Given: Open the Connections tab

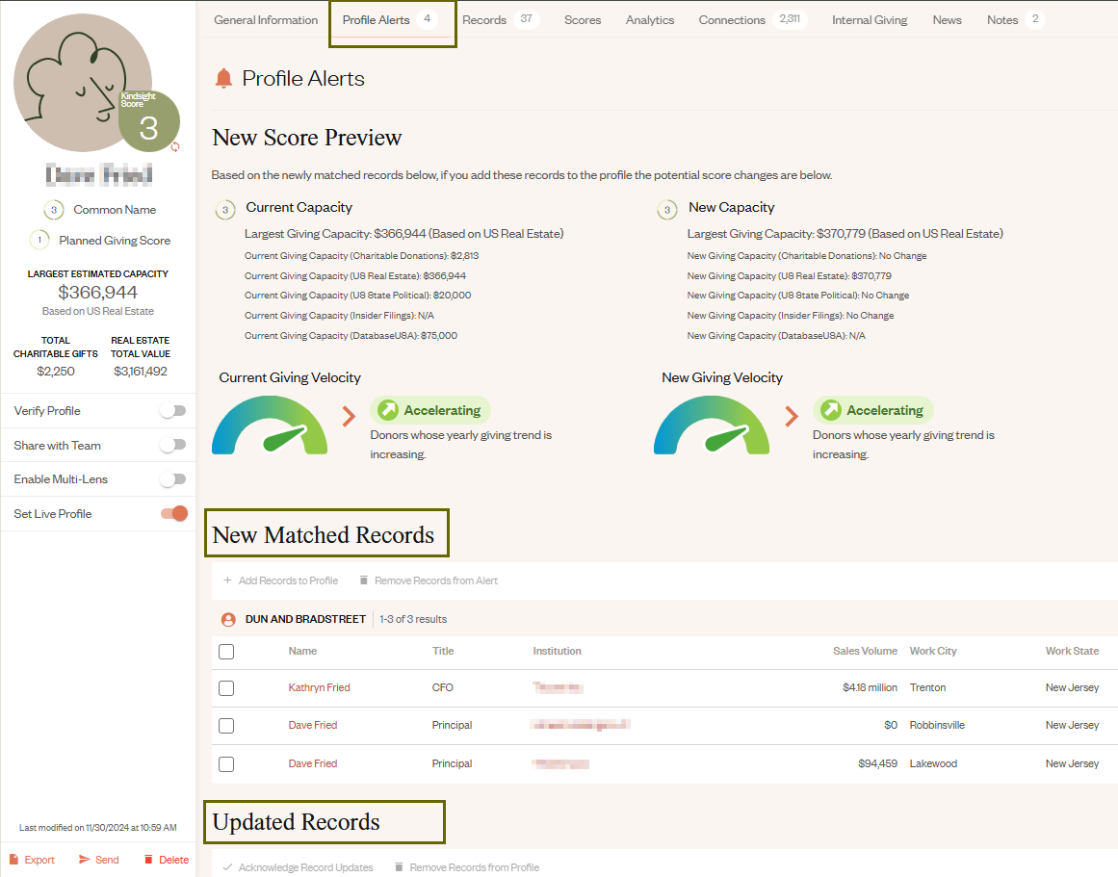Looking at the screenshot, I should point(732,19).
